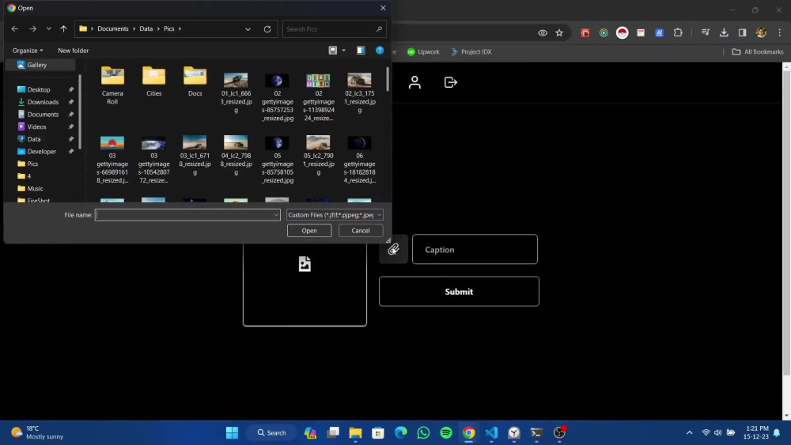Image resolution: width=791 pixels, height=445 pixels.
Task: Select Downloads in the navigation pane
Action: (43, 102)
